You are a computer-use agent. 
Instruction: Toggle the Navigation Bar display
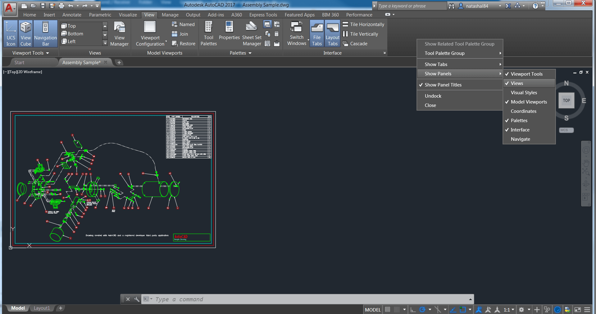tap(45, 34)
